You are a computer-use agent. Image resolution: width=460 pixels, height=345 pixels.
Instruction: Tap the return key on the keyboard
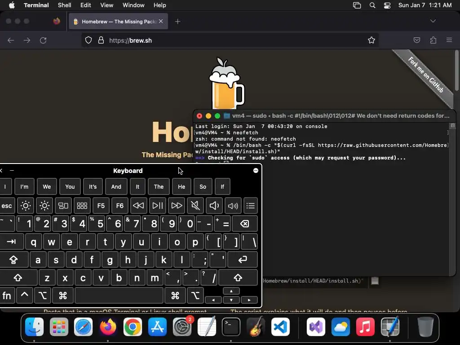click(243, 260)
